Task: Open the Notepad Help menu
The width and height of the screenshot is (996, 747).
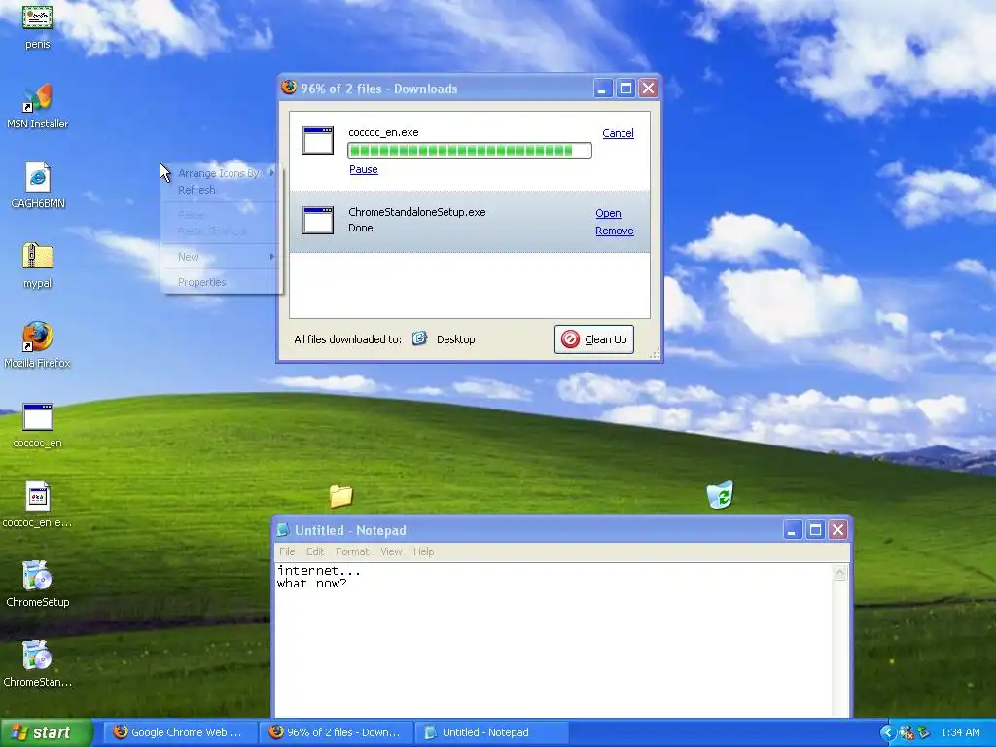Action: pyautogui.click(x=424, y=551)
